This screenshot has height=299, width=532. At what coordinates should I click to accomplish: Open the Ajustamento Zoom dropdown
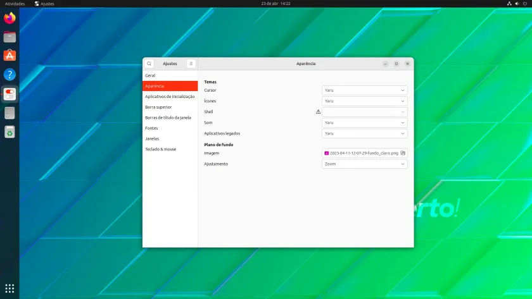click(364, 164)
